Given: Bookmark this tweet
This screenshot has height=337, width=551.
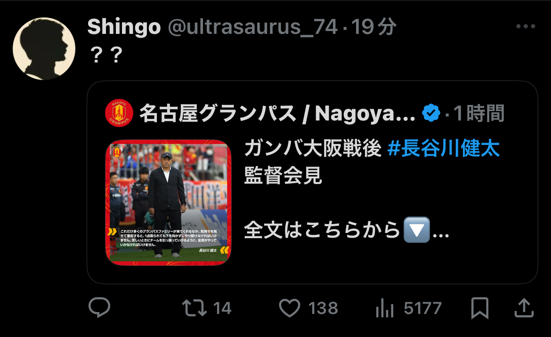Looking at the screenshot, I should point(480,308).
